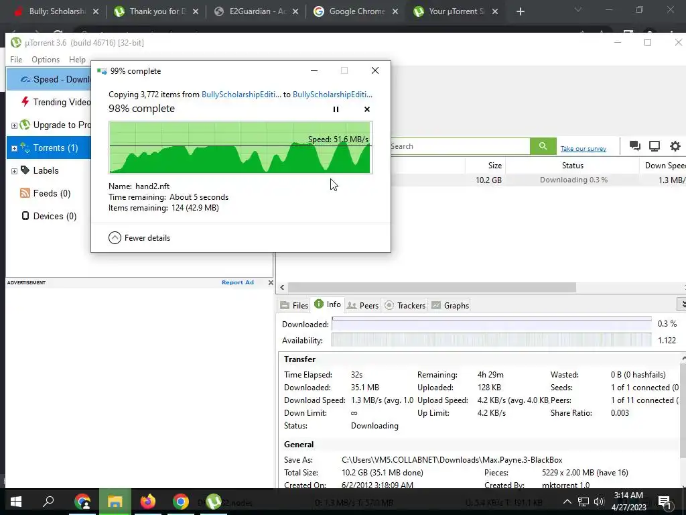Switch to the Files tab
This screenshot has width=686, height=515.
(295, 305)
